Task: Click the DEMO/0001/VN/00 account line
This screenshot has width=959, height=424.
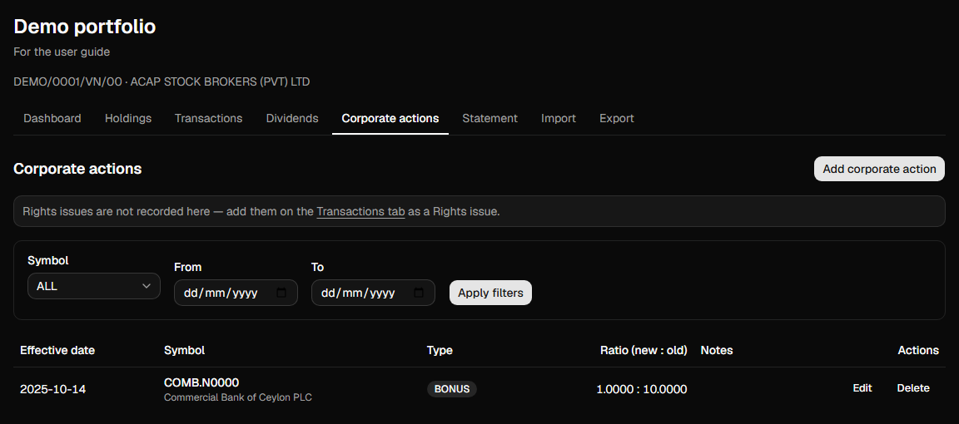Action: point(161,81)
